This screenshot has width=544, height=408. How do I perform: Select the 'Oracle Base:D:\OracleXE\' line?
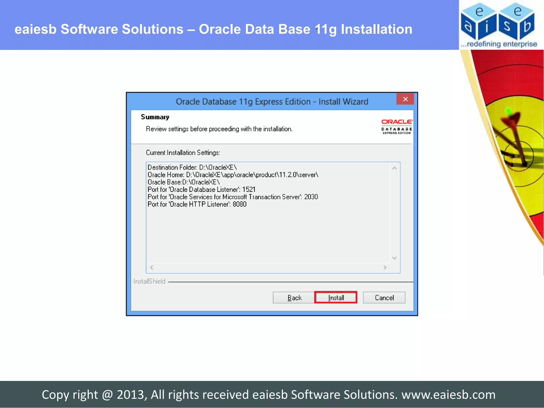[184, 182]
